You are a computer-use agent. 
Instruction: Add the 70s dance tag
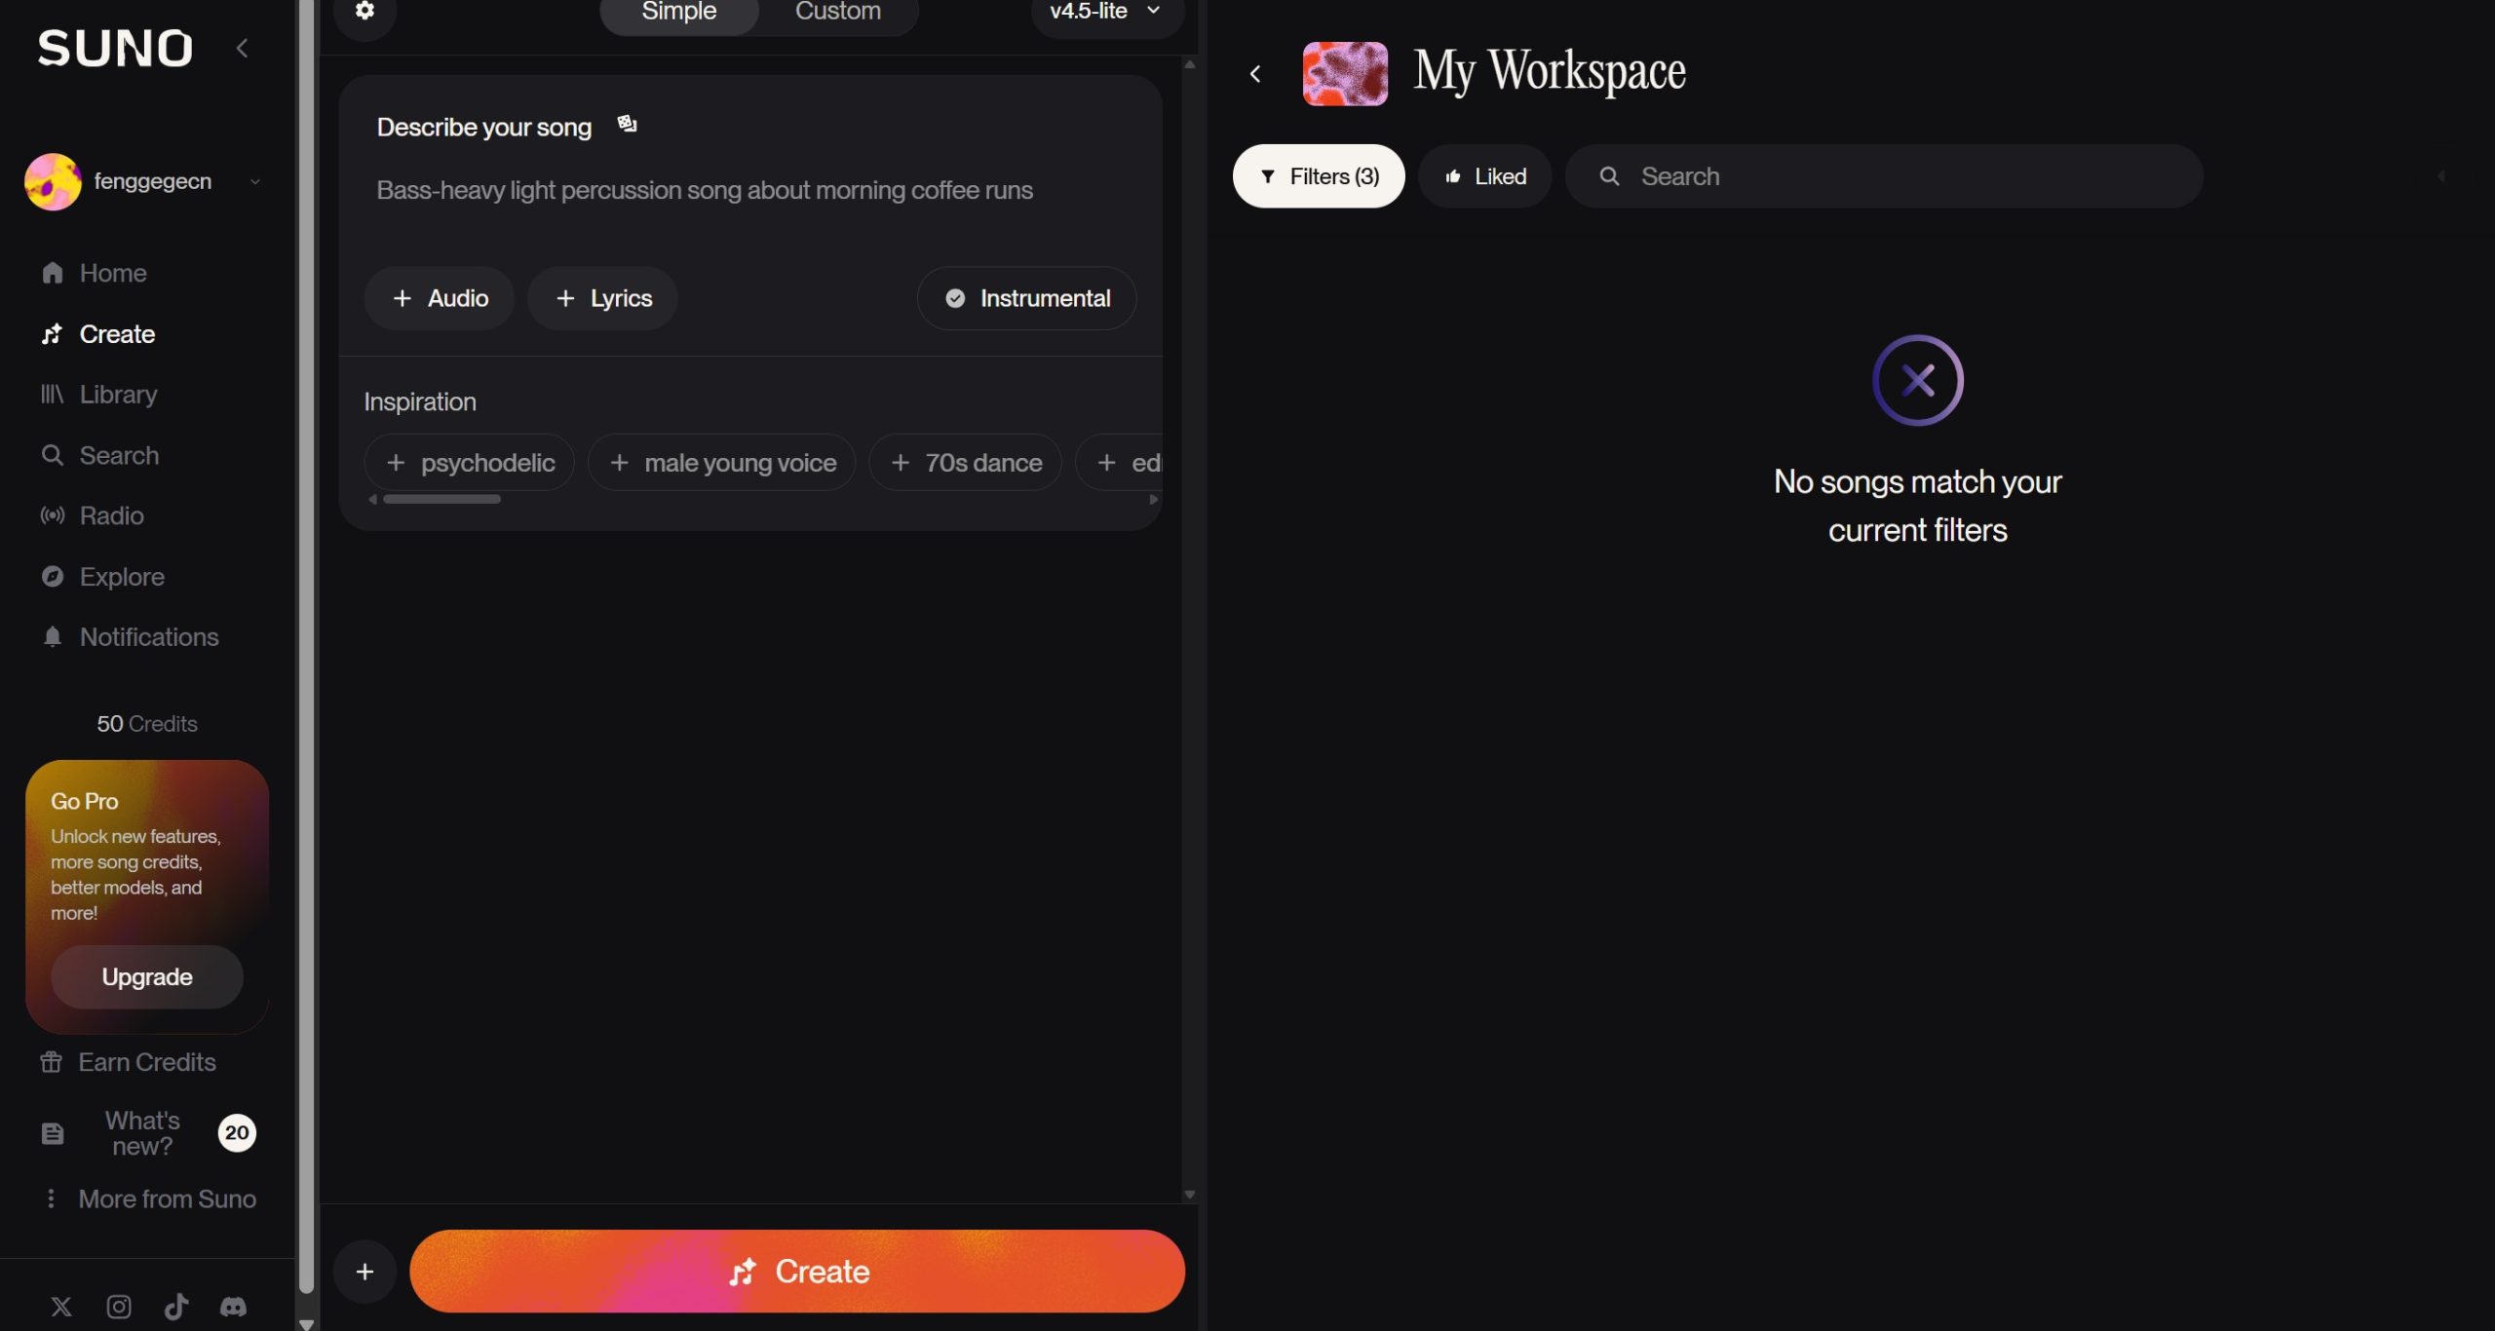(x=966, y=463)
